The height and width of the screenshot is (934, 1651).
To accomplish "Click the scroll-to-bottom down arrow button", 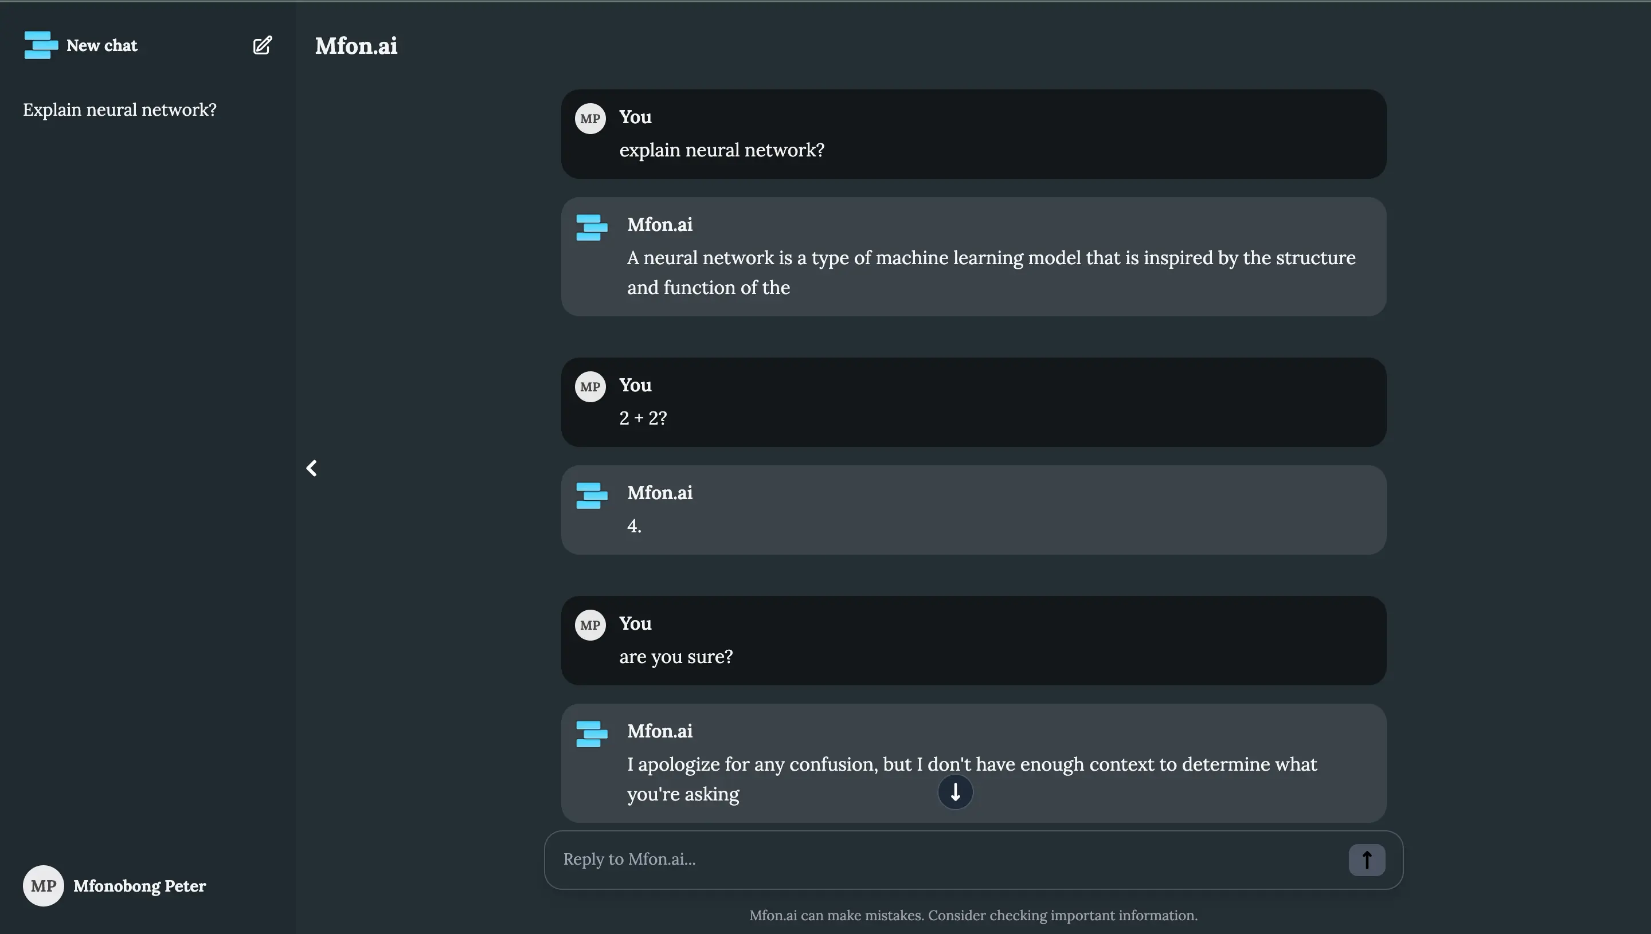I will pos(955,791).
